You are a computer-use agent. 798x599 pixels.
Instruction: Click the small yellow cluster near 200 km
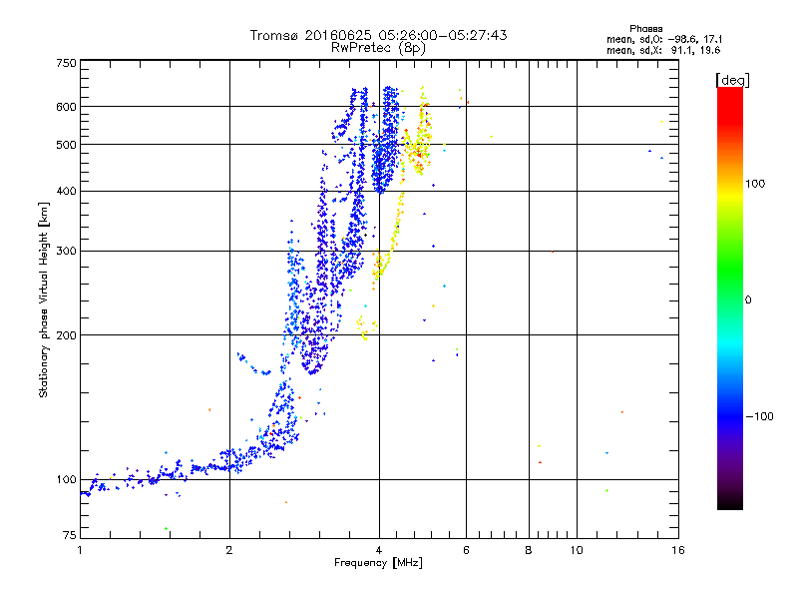click(366, 327)
